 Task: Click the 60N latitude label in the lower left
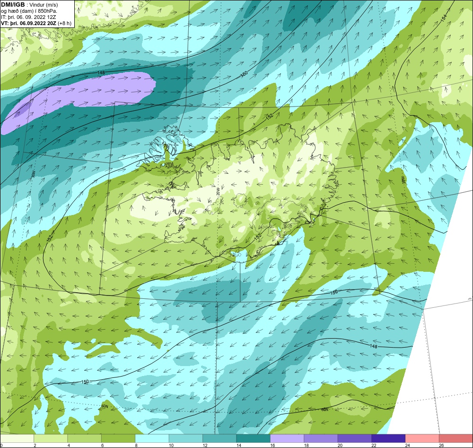click(105, 406)
